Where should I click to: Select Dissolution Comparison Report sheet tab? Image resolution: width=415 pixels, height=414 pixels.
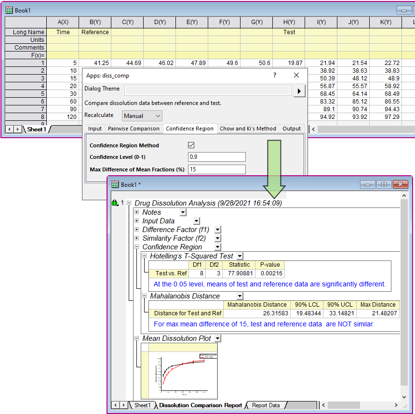(201, 405)
